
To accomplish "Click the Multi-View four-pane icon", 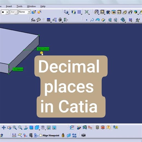I will pos(31,128).
